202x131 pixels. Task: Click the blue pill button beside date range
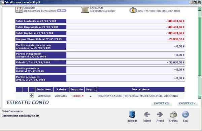62,11
